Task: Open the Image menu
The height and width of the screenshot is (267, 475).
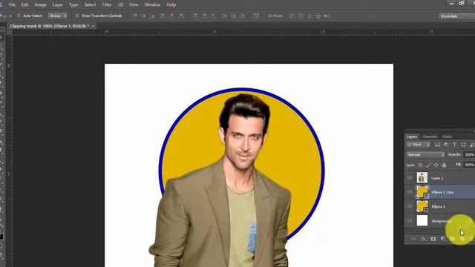Action: click(40, 5)
